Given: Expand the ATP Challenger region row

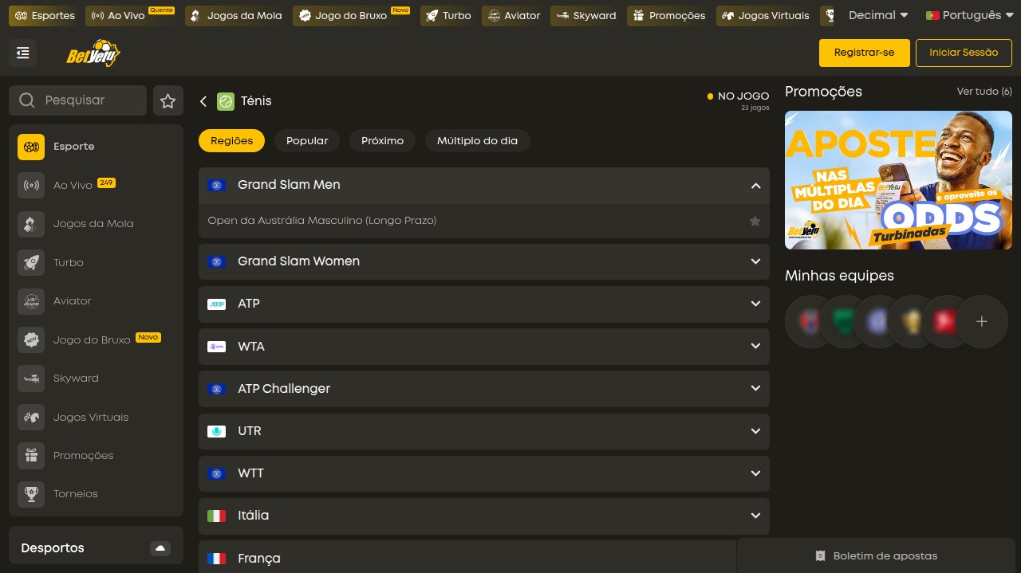Looking at the screenshot, I should [484, 389].
